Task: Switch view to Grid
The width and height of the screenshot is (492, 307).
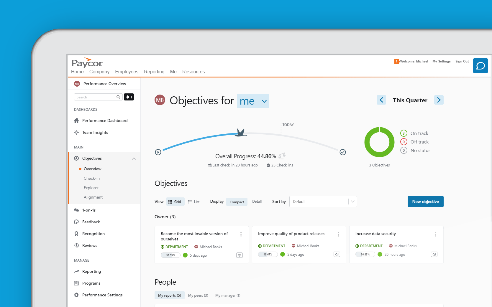Action: [x=175, y=202]
